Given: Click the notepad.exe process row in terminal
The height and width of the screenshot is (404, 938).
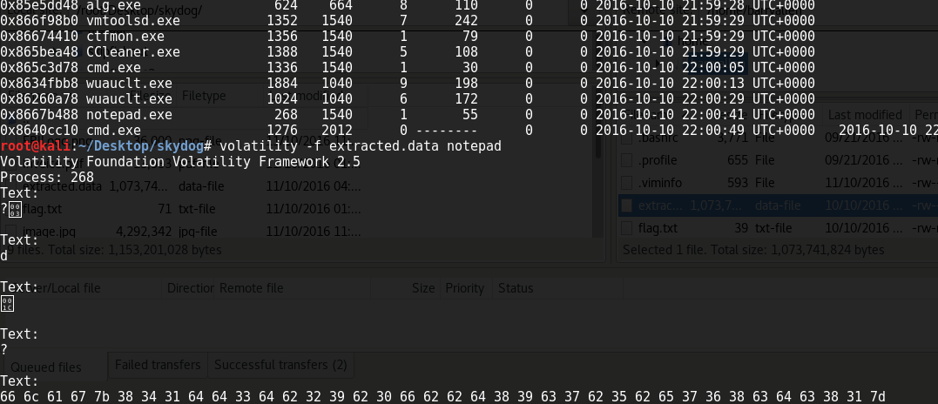Looking at the screenshot, I should 408,115.
